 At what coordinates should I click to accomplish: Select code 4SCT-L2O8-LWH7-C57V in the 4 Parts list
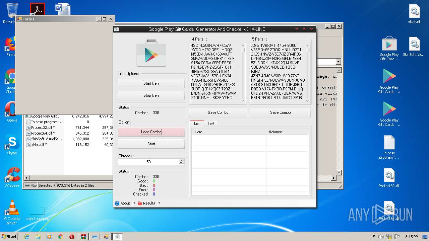[x=211, y=46]
